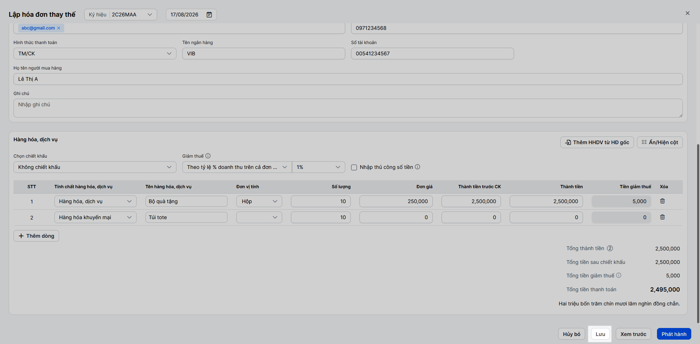Click the dialog vertical scrollbar

click(x=698, y=233)
